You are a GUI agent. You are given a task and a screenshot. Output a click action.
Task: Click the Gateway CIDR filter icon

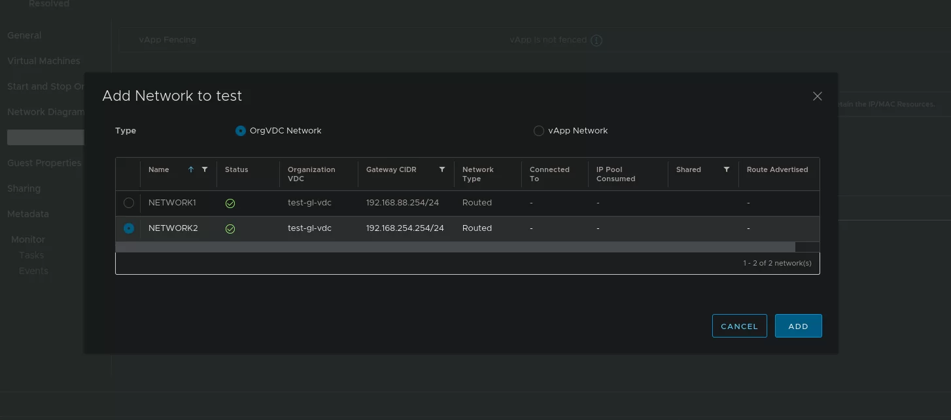[442, 169]
